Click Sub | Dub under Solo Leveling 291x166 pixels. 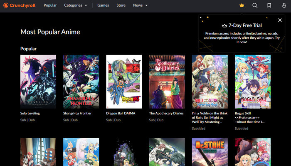pyautogui.click(x=27, y=120)
